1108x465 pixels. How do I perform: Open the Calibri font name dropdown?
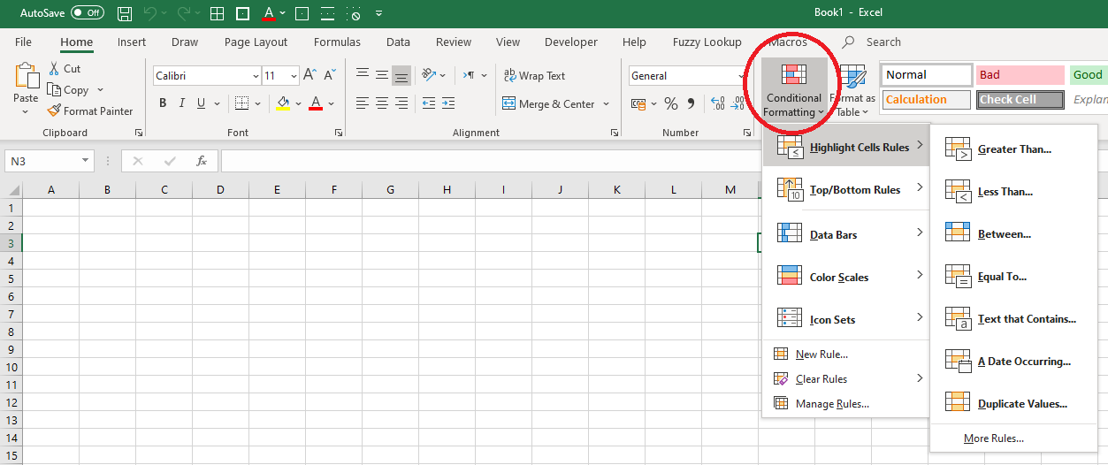click(256, 76)
